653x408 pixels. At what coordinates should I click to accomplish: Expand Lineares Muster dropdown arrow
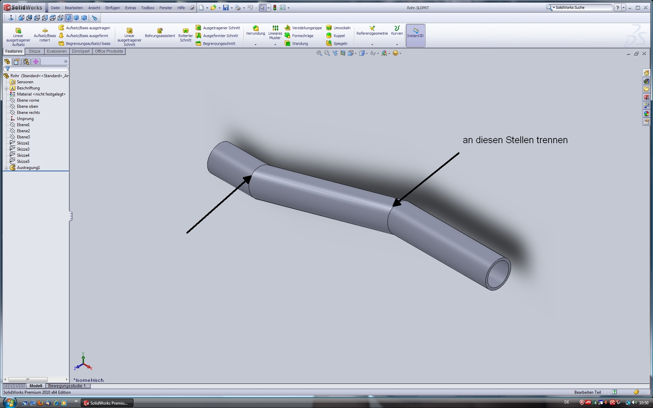(x=275, y=45)
